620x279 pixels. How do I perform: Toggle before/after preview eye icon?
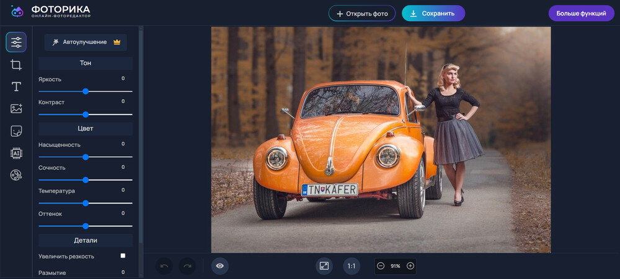(x=220, y=266)
